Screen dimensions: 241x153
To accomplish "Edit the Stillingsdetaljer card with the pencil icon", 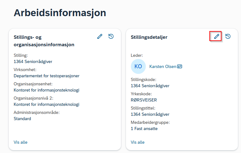I will tap(216, 36).
